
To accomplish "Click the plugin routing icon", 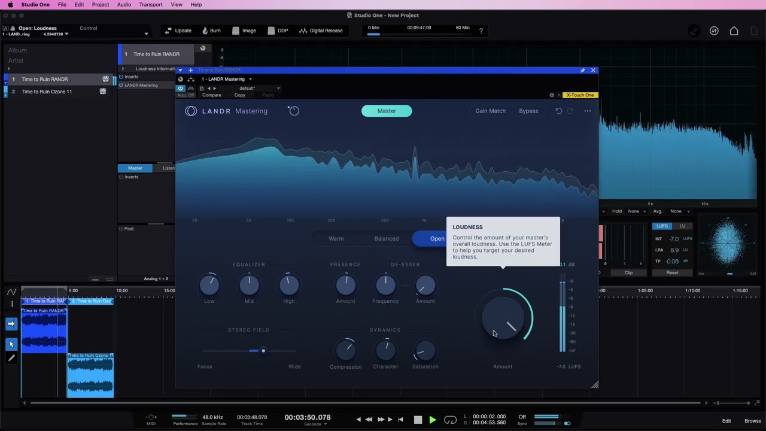I will [191, 79].
